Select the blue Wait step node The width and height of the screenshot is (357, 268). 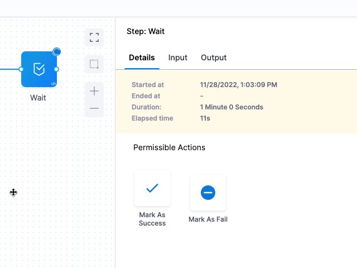click(38, 69)
